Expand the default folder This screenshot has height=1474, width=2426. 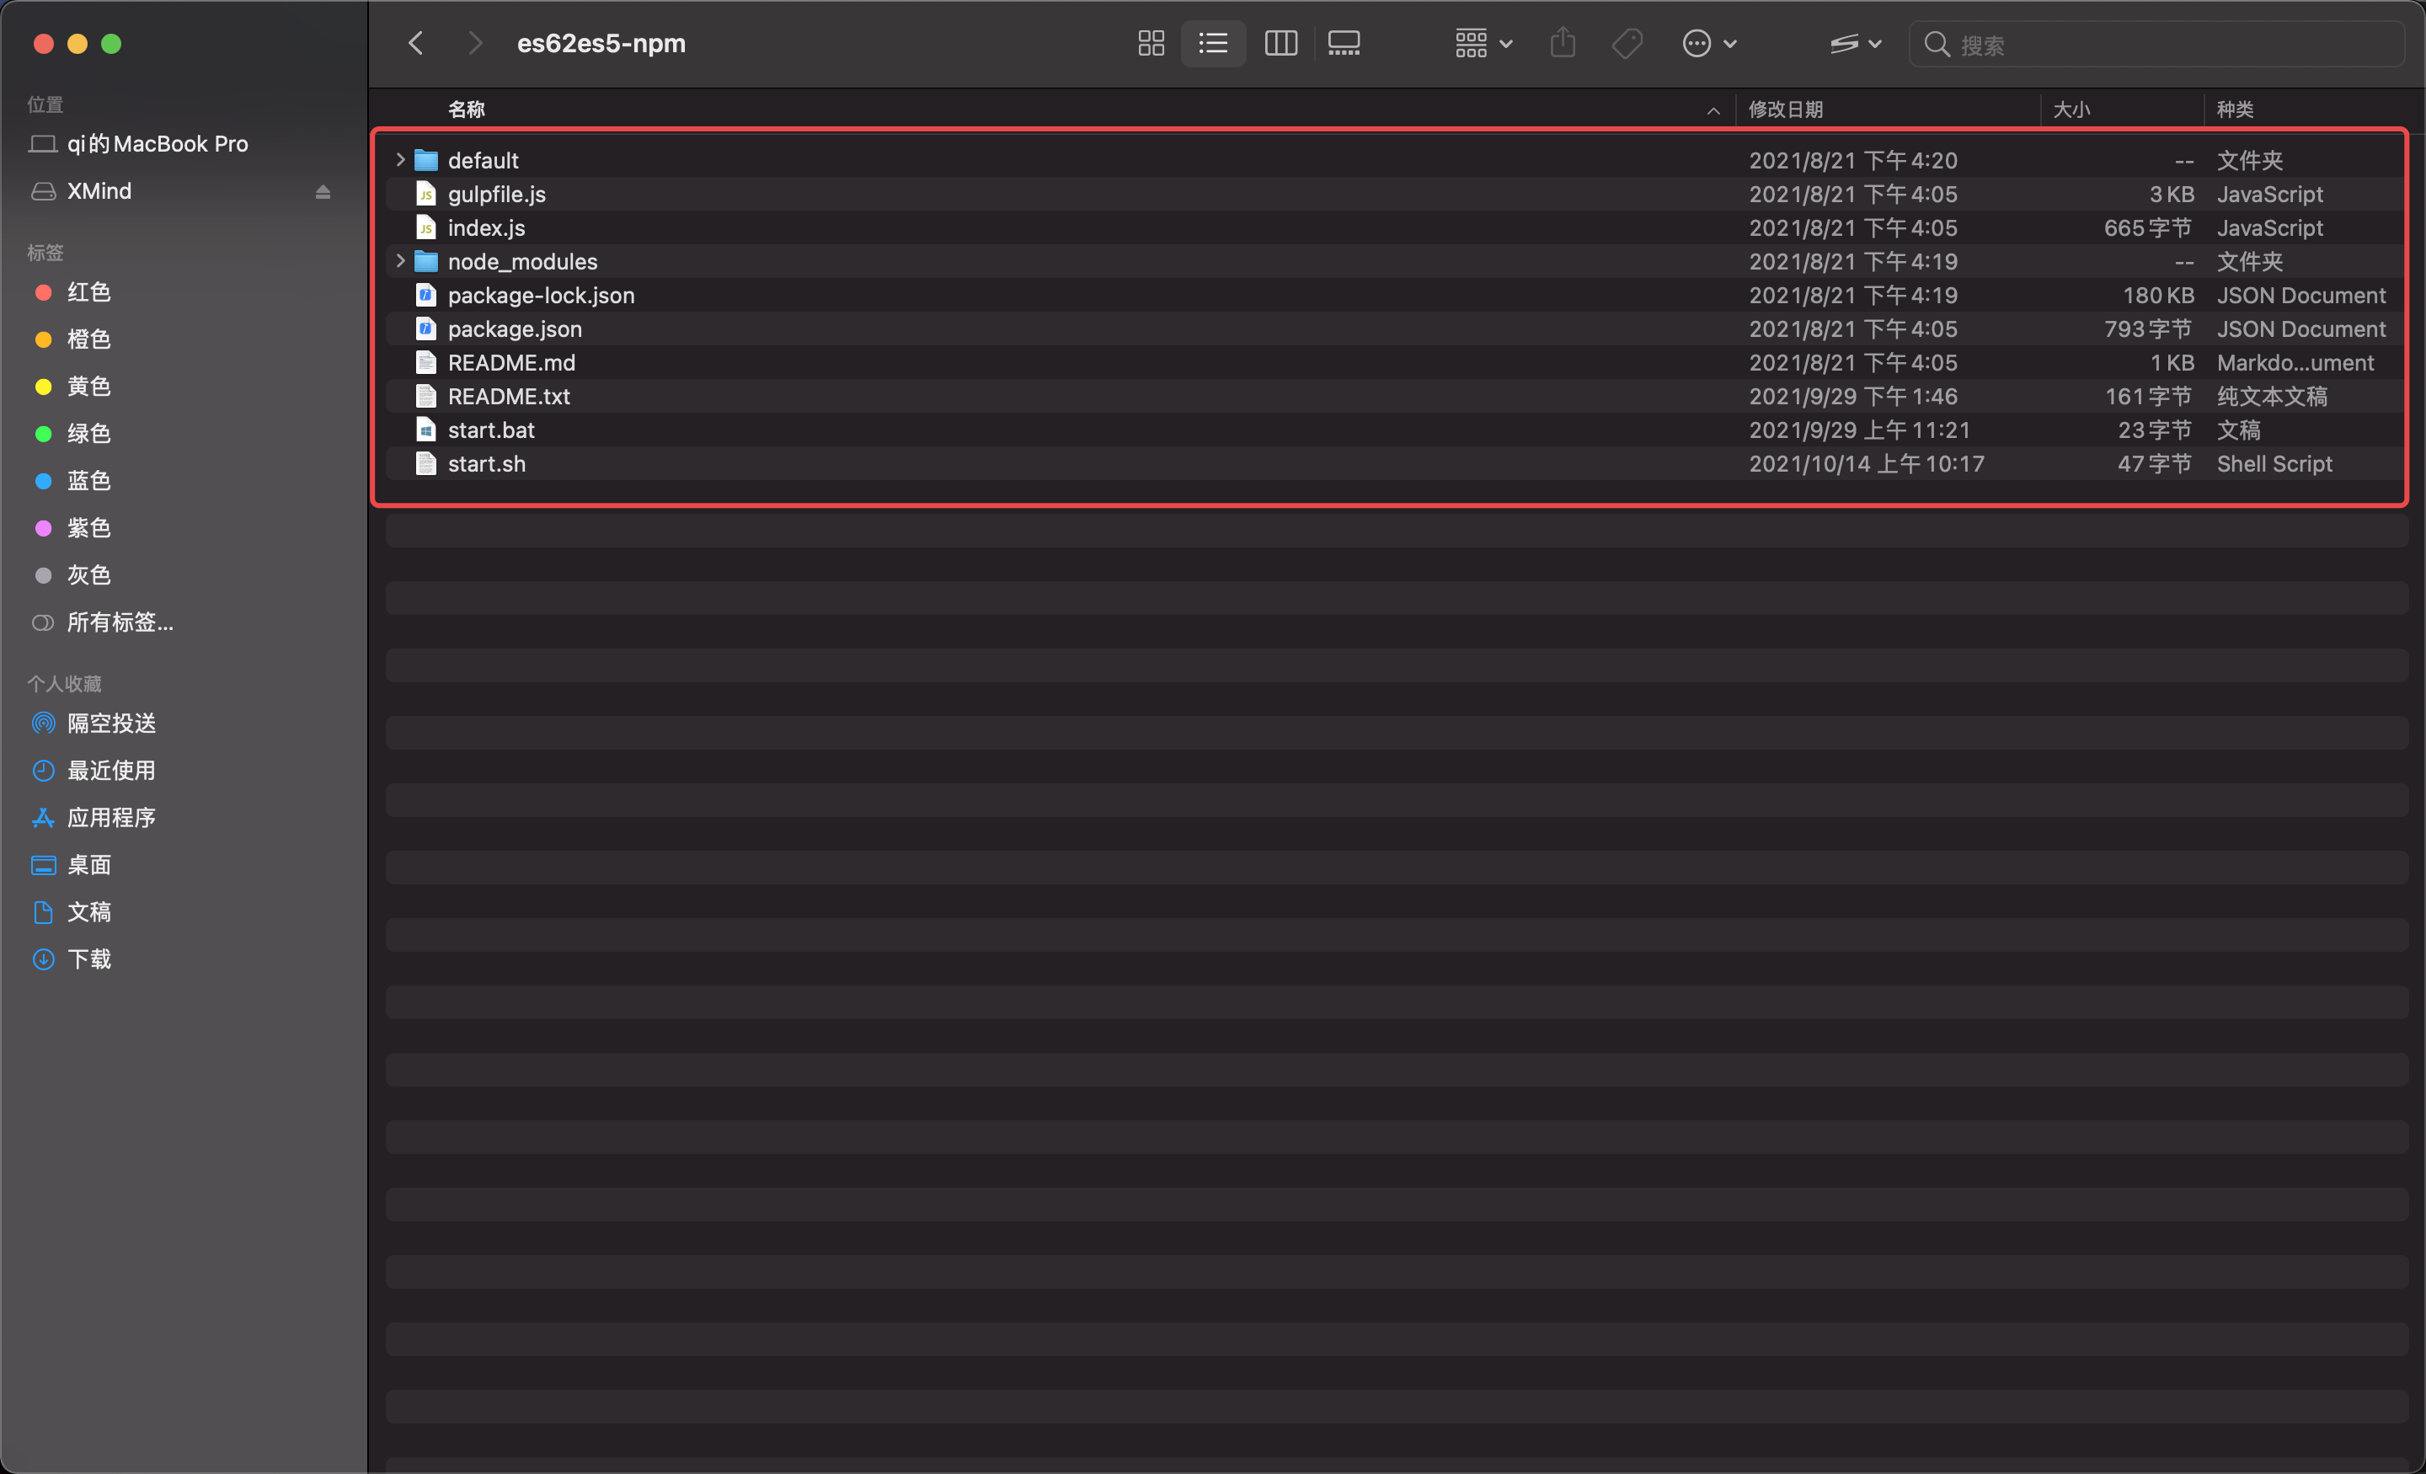pos(400,159)
